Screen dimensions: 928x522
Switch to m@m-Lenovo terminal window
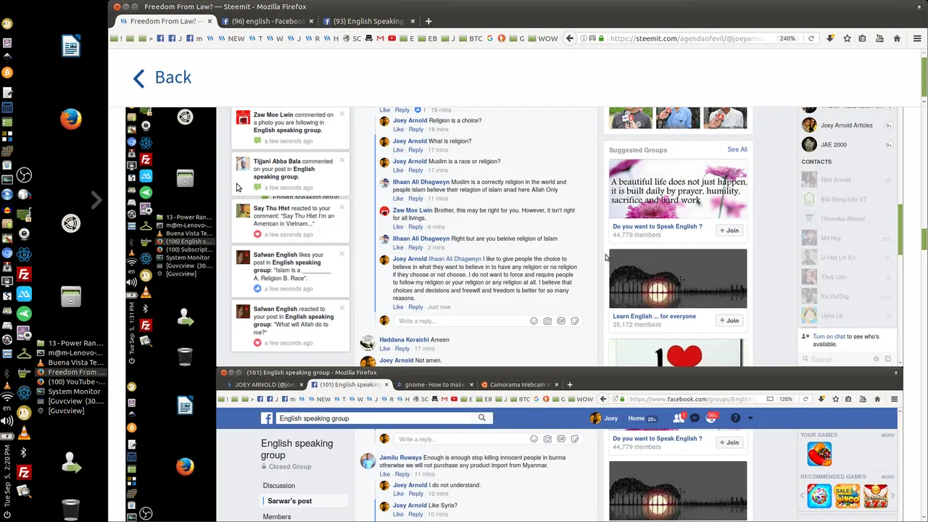coord(69,352)
